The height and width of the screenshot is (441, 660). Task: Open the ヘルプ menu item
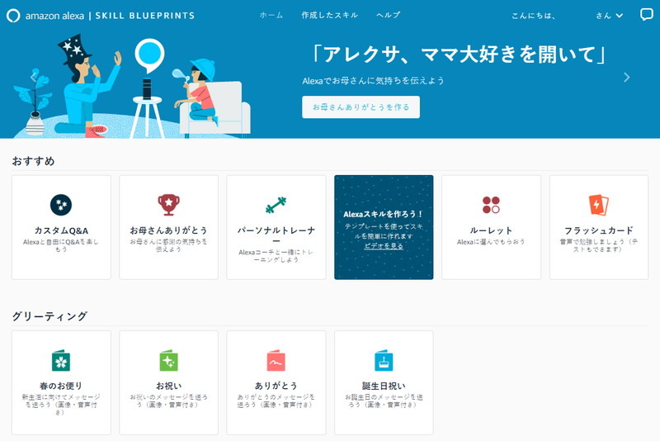tap(388, 15)
